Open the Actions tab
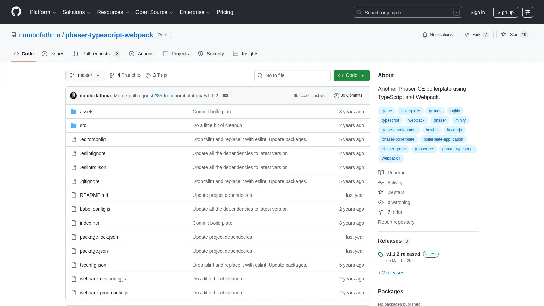 141,54
